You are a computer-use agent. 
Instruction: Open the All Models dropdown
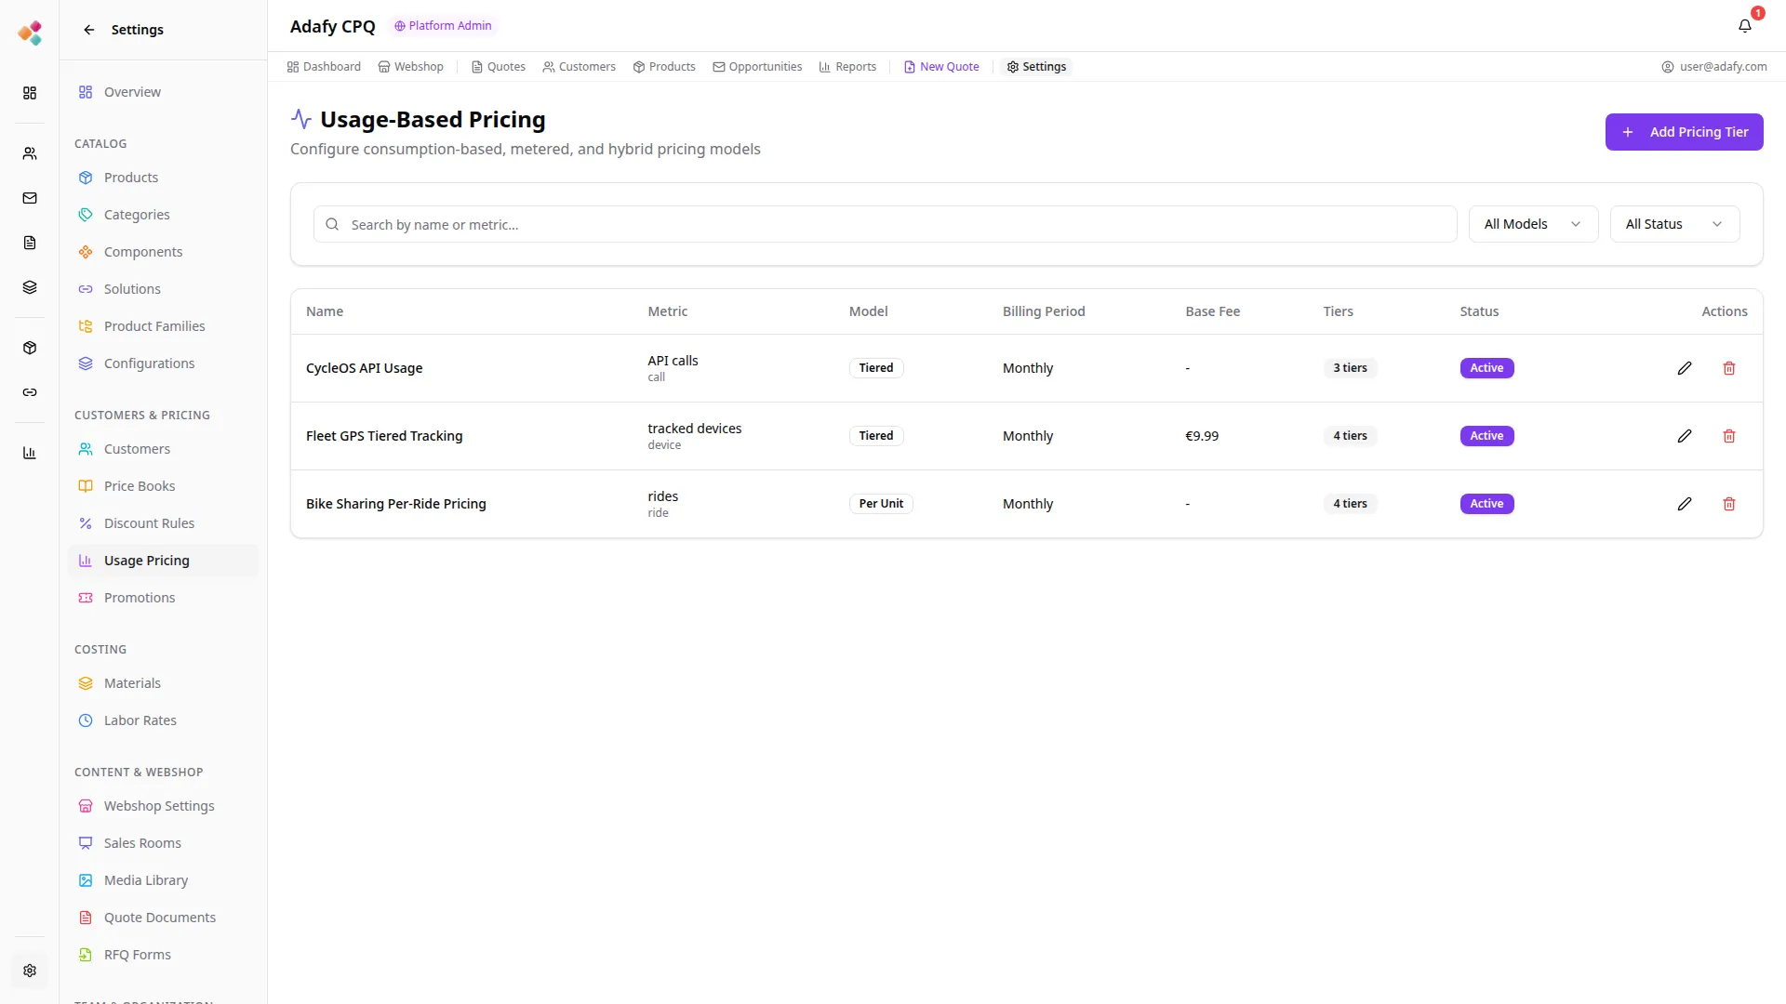click(1532, 224)
